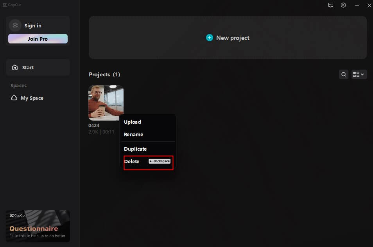
Task: Choose Rename from the context menu
Action: click(x=133, y=134)
